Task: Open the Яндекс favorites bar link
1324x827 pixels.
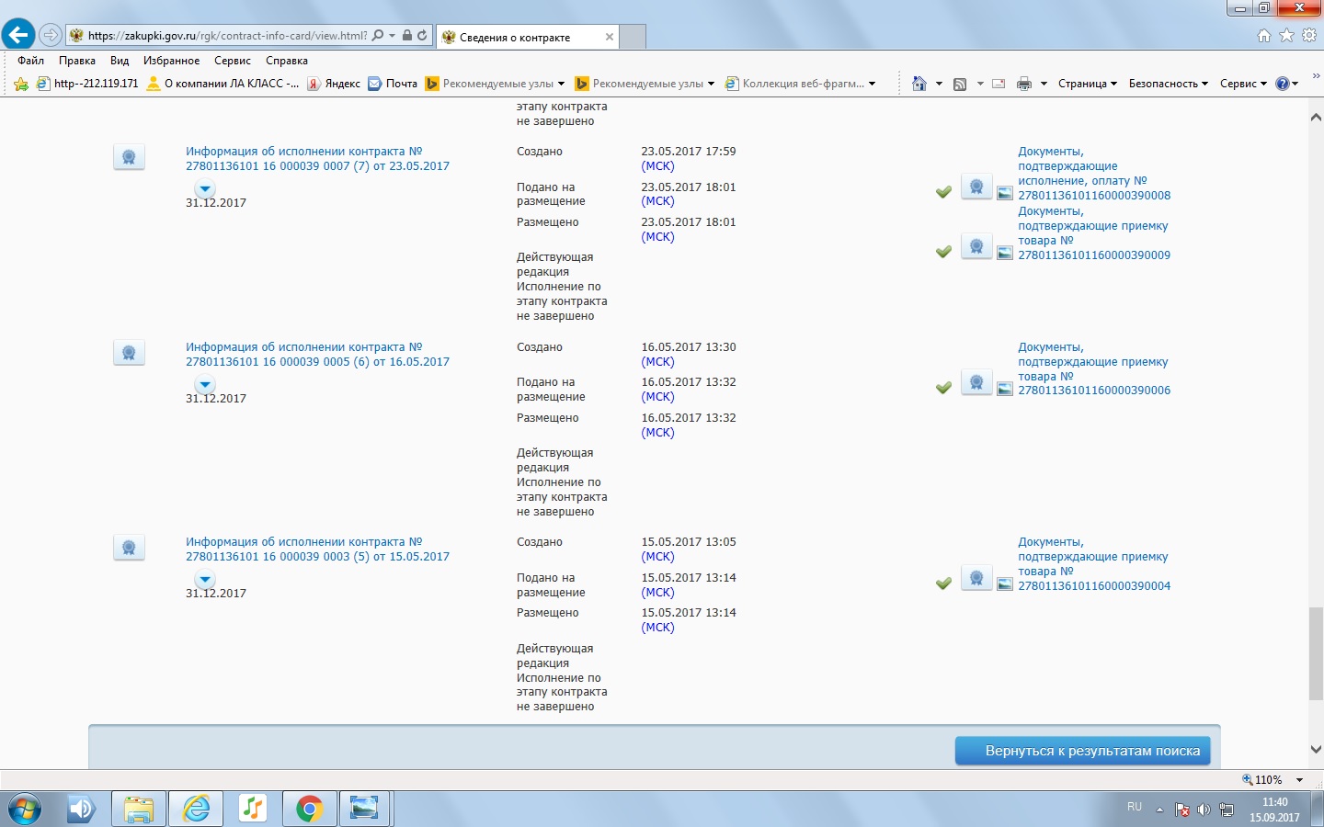Action: coord(334,84)
